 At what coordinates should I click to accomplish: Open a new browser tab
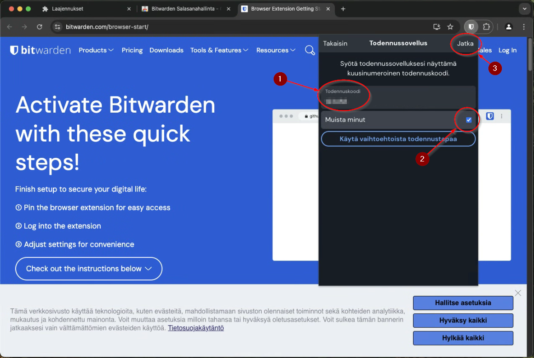(343, 9)
